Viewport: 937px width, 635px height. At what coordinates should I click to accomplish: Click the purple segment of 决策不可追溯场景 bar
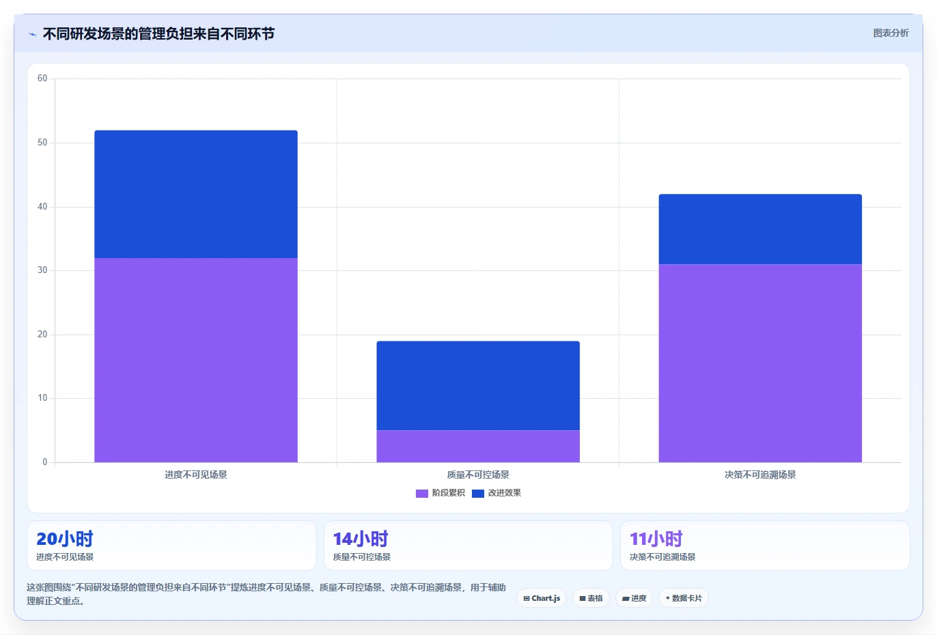[x=760, y=363]
